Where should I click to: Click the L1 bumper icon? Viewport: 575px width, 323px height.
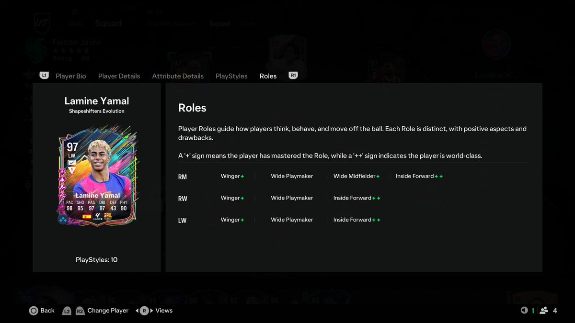coord(44,75)
